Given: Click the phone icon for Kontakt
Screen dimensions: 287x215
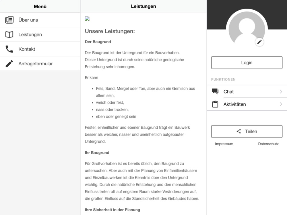Looking at the screenshot, I should [9, 49].
